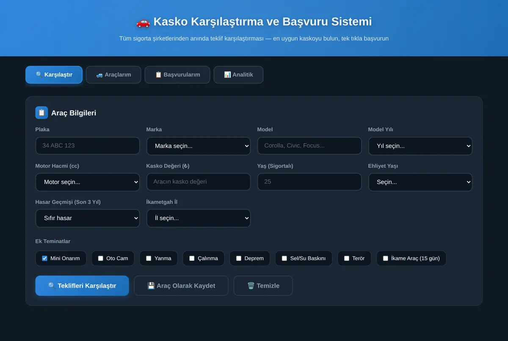Open the Hasar Geçmişi dropdown
This screenshot has width=508, height=341.
(88, 218)
